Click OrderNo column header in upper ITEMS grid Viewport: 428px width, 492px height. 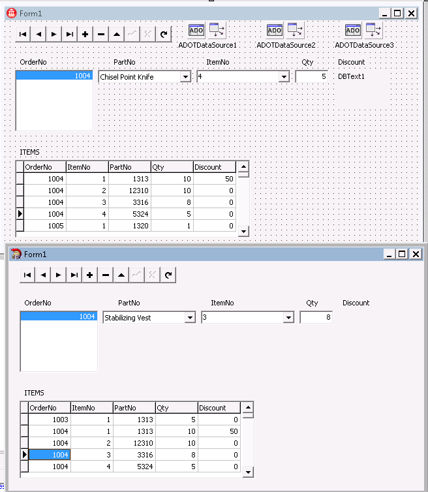point(45,167)
